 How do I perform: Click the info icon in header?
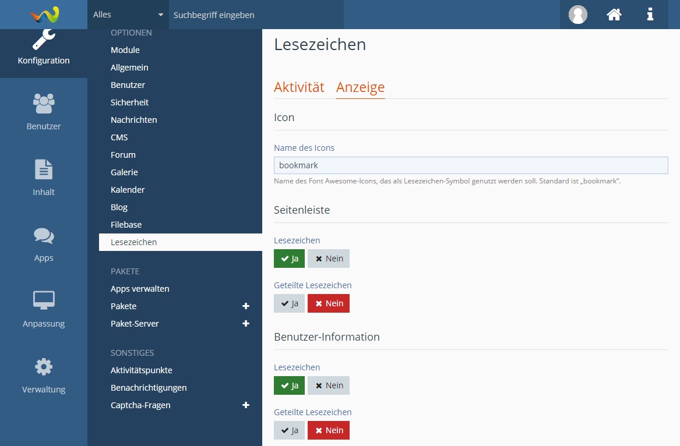(650, 15)
